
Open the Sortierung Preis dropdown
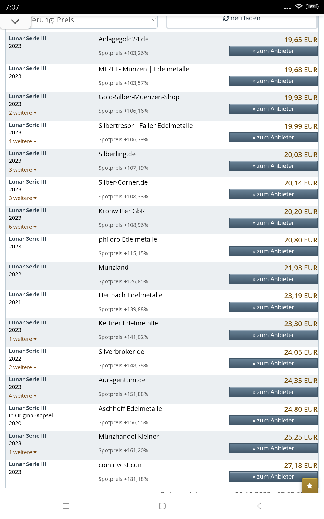click(x=93, y=20)
